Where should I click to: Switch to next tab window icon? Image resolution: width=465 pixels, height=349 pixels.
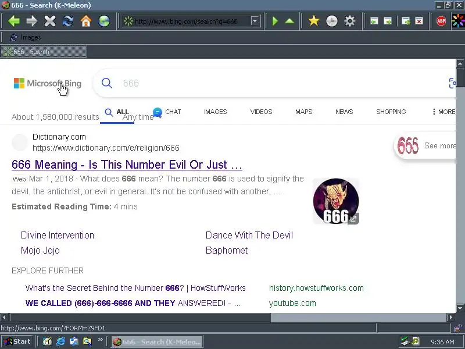[x=388, y=21]
